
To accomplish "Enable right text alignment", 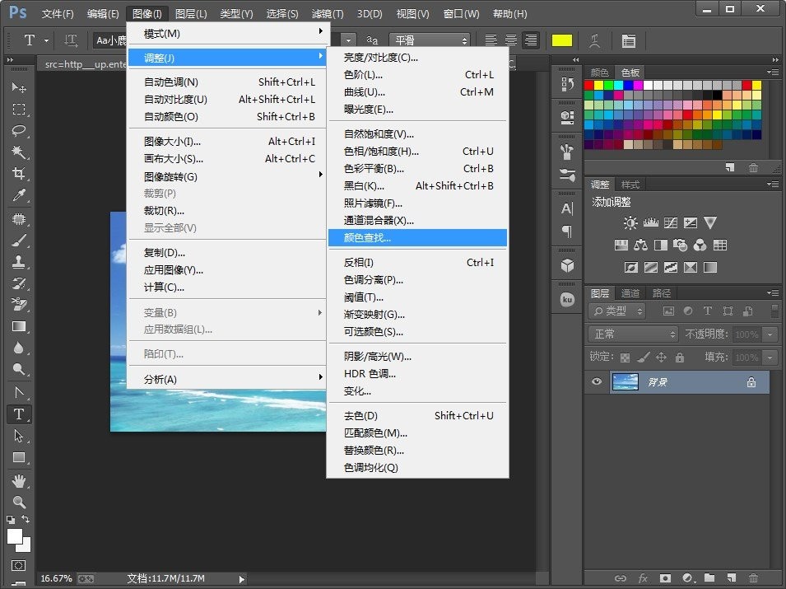I will [530, 40].
